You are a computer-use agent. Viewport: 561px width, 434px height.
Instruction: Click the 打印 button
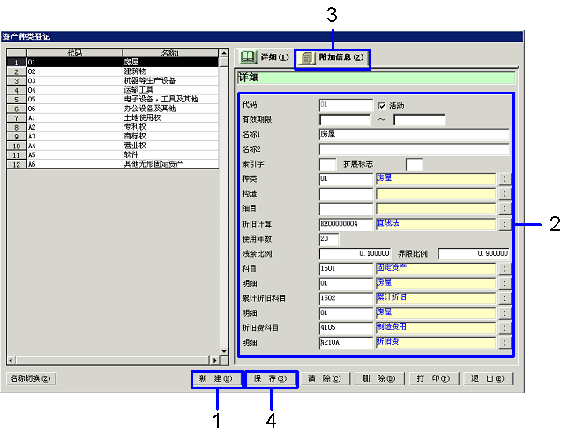point(434,378)
